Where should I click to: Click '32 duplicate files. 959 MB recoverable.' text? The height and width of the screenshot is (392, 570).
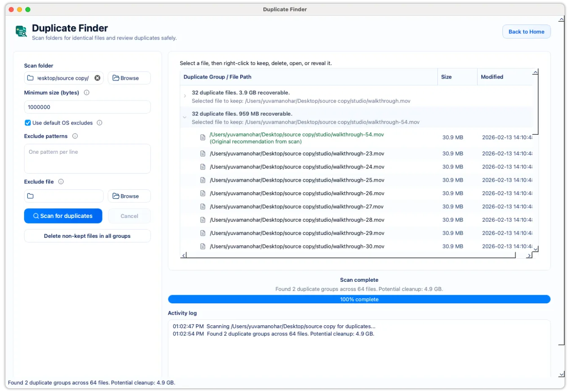pyautogui.click(x=242, y=114)
